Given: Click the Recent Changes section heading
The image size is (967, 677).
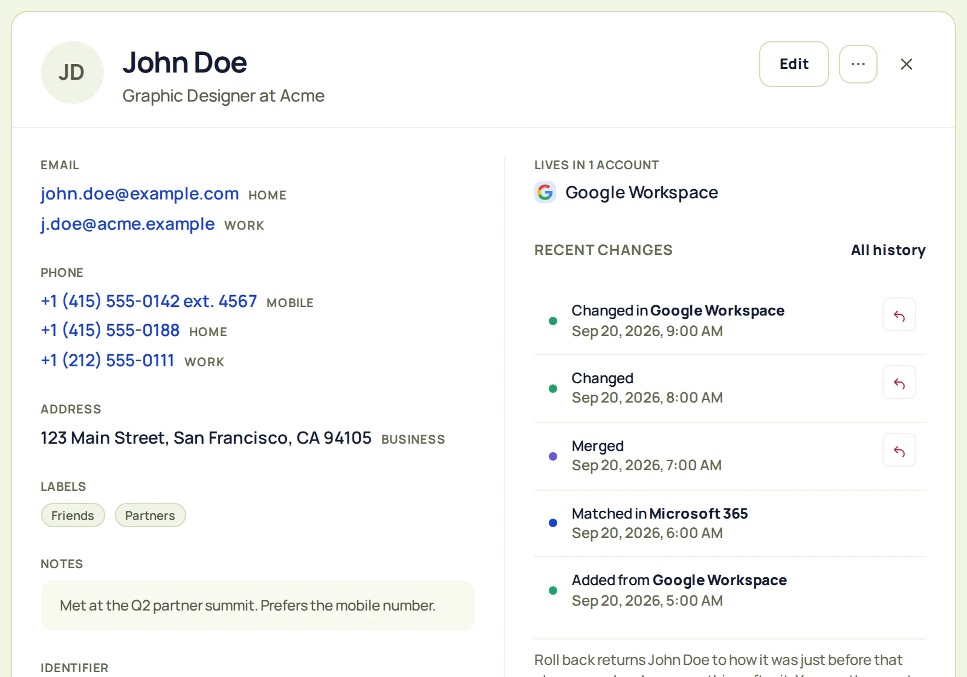Looking at the screenshot, I should [x=603, y=250].
